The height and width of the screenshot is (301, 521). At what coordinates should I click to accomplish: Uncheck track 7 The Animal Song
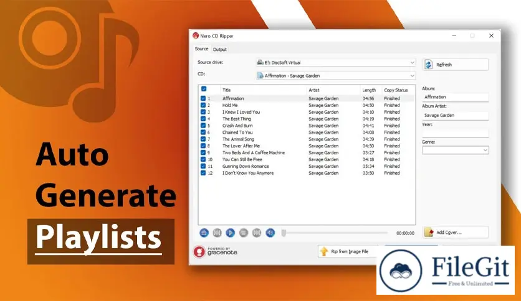[x=203, y=139]
